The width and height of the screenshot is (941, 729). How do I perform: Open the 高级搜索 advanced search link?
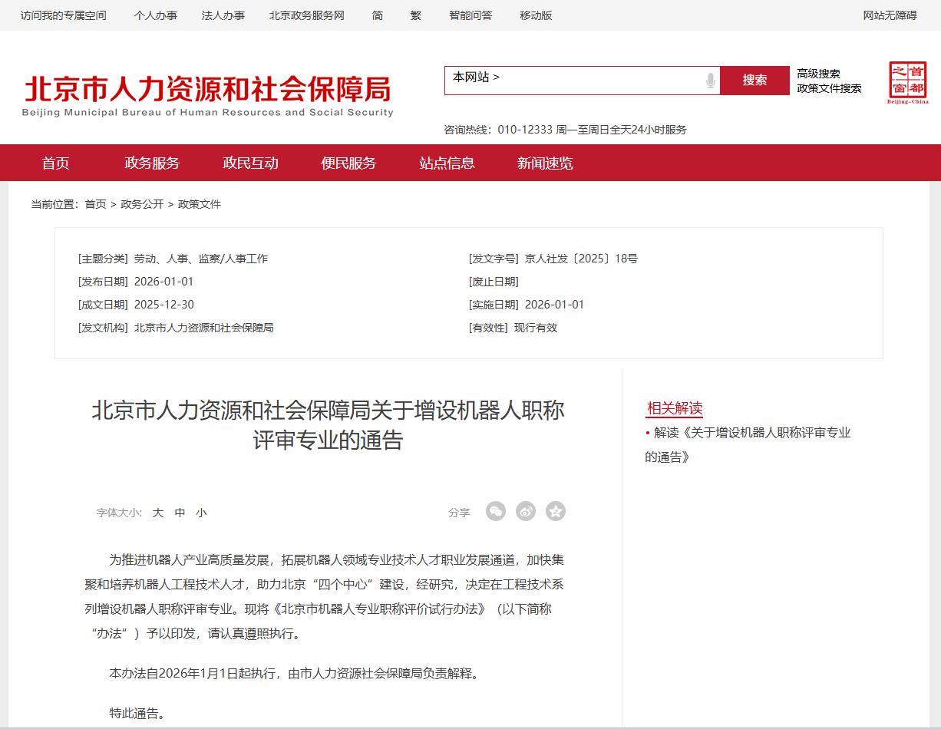pyautogui.click(x=818, y=74)
